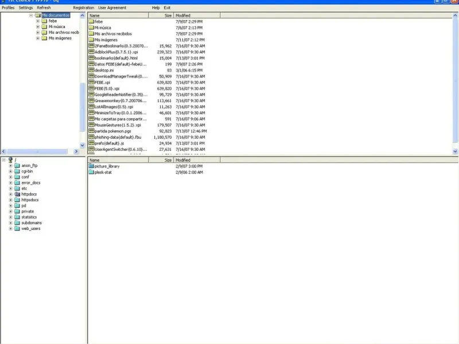Select the etc remote folder icon
The height and width of the screenshot is (344, 459).
[x=17, y=189]
